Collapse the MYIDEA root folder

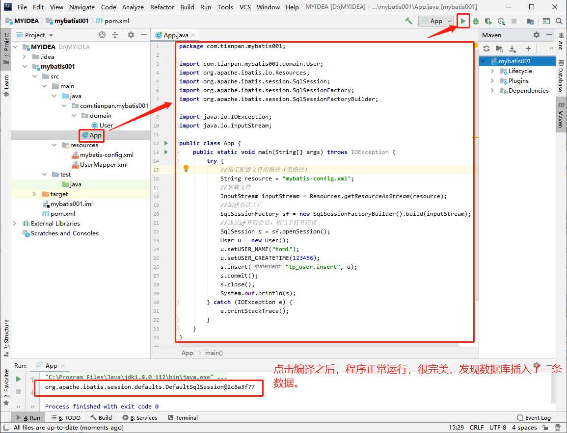[15, 47]
